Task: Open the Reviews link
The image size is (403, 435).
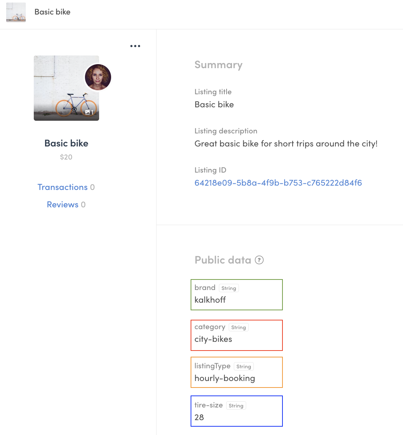Action: tap(62, 204)
